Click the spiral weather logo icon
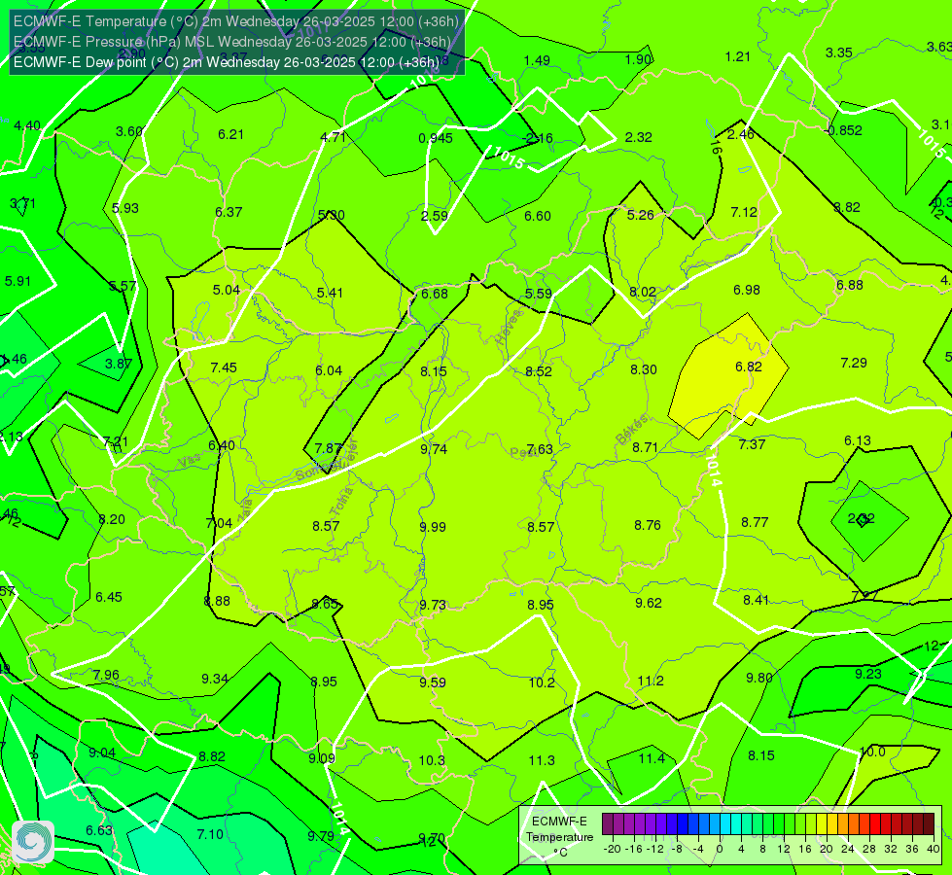The image size is (952, 875). coord(33,842)
